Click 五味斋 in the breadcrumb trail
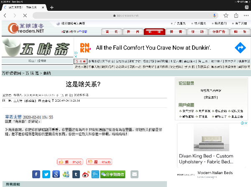251x187 pixels. [x=32, y=73]
